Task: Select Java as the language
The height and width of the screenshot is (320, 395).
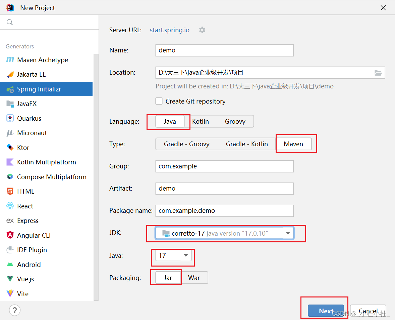Action: click(170, 121)
